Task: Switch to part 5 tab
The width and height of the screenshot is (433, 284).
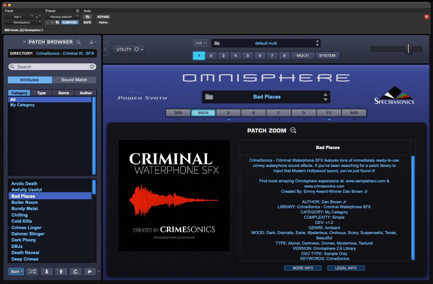Action: point(248,55)
